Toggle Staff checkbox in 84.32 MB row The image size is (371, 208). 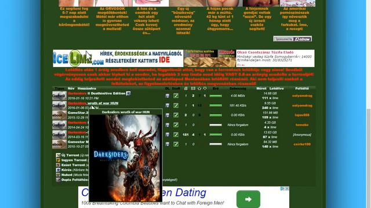(176, 144)
